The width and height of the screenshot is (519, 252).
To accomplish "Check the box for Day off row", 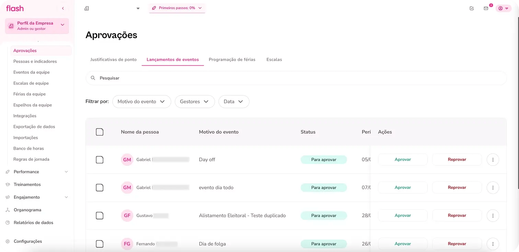I will (100, 160).
